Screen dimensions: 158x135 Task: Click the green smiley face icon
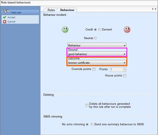point(65,30)
